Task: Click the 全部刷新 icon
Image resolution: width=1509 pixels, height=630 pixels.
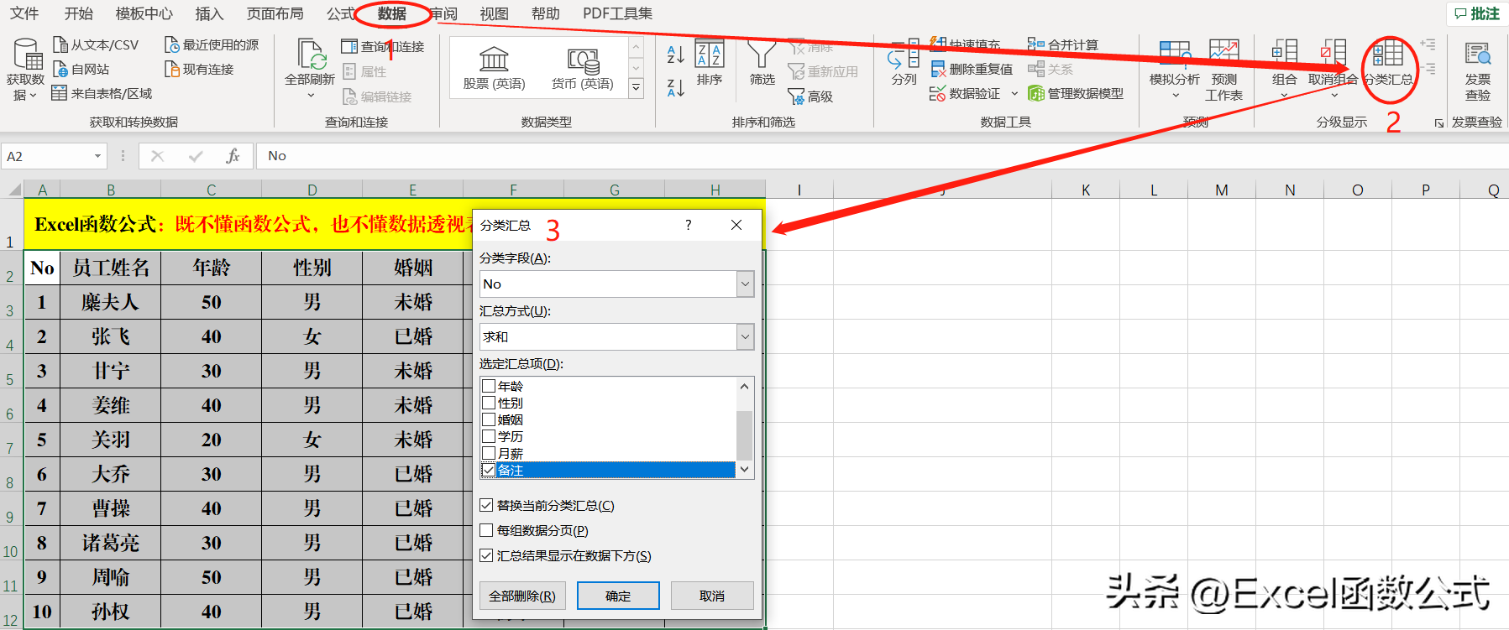Action: coord(310,55)
